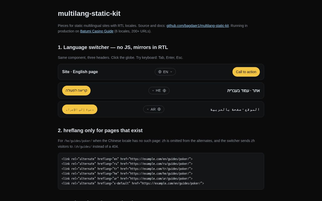Image resolution: width=322 pixels, height=201 pixels.
Task: Click the 'Same component, three headers' description
Action: click(120, 58)
